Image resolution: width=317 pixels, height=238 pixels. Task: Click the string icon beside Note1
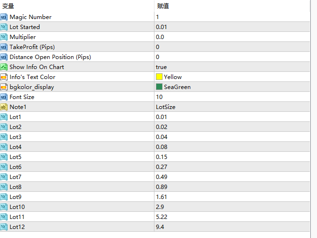coord(4,107)
